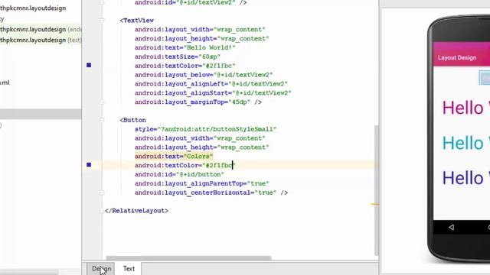Viewport: 490px width, 275px height.
Task: Click the android:text="Hello World!" line
Action: tap(185, 47)
